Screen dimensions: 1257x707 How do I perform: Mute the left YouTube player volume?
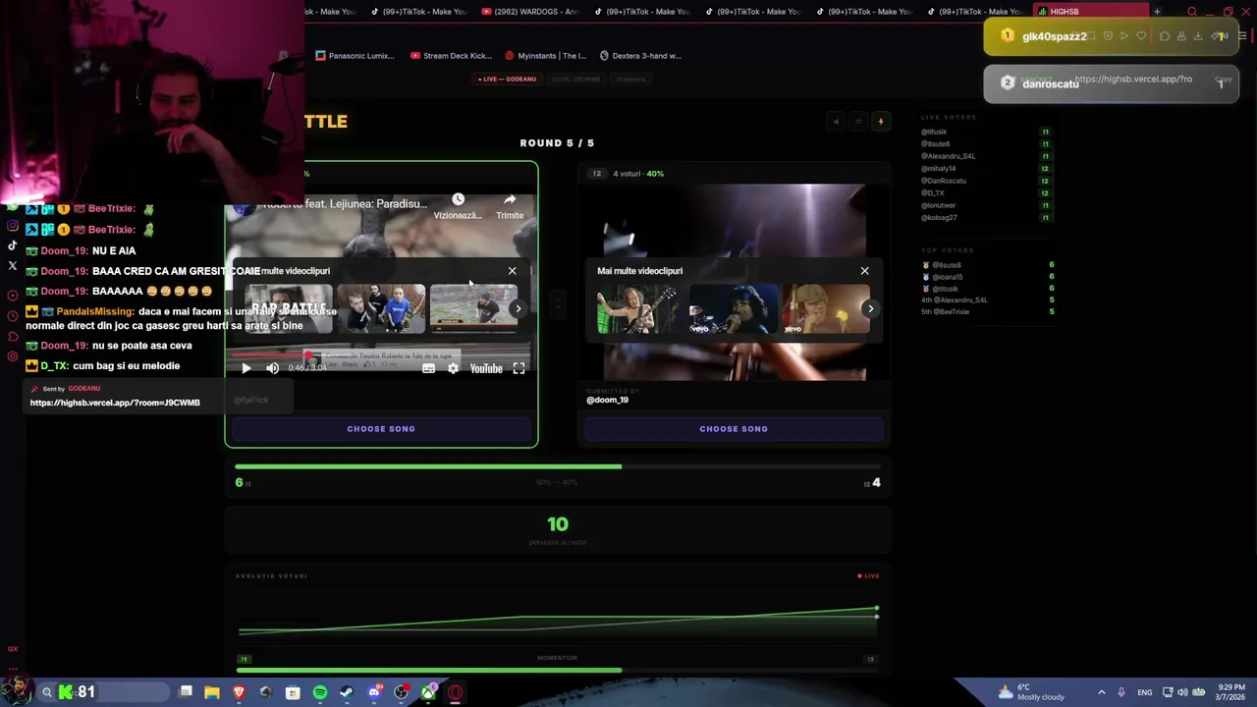point(272,368)
